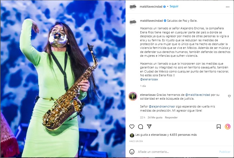Click malditavecindad avatar in post header

point(133,7)
